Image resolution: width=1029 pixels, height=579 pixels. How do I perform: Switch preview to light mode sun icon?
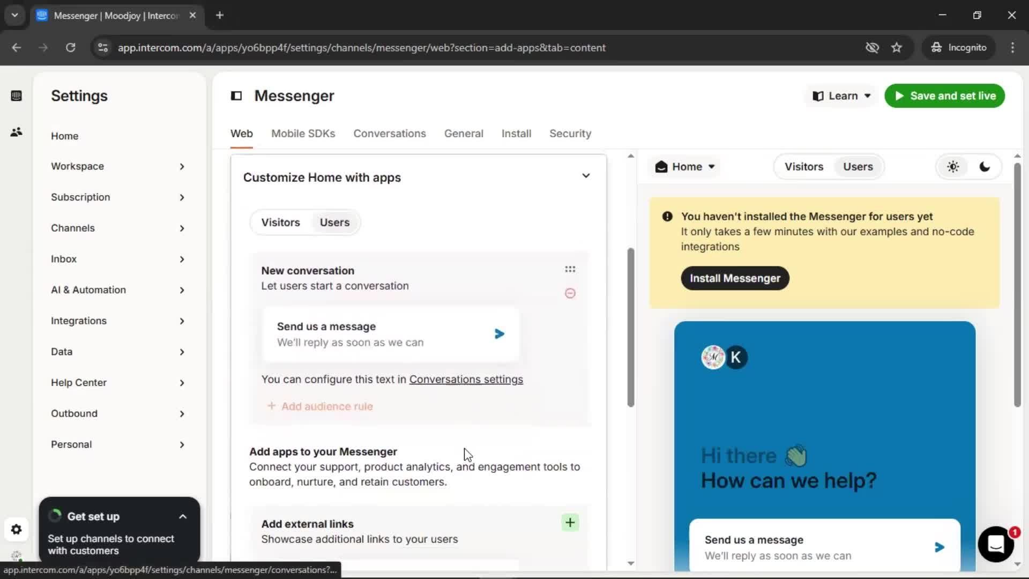[953, 167]
